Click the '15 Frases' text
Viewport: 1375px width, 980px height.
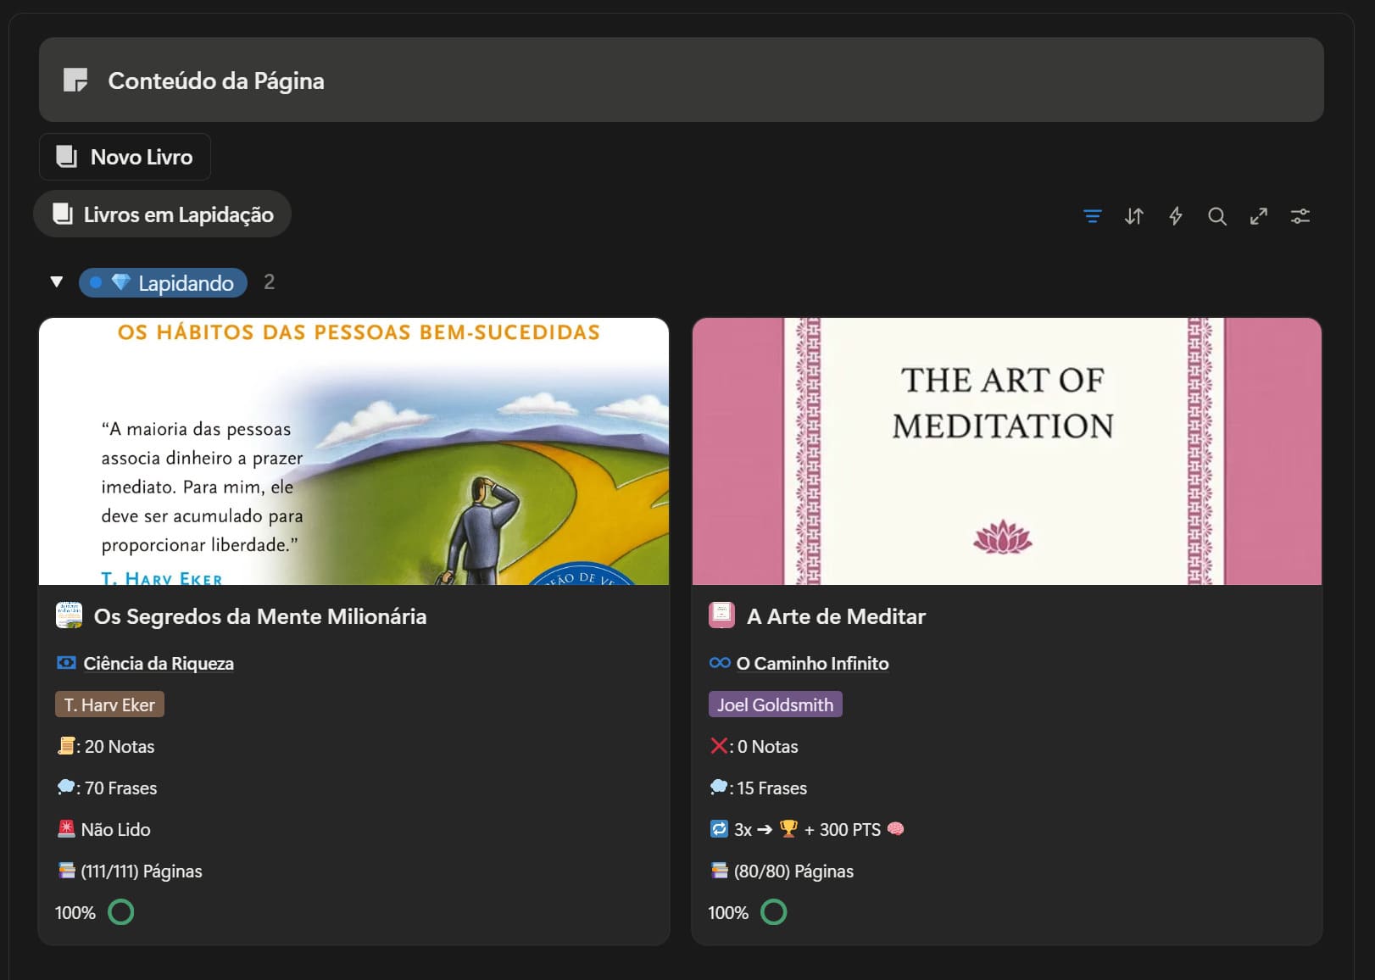[x=772, y=788]
